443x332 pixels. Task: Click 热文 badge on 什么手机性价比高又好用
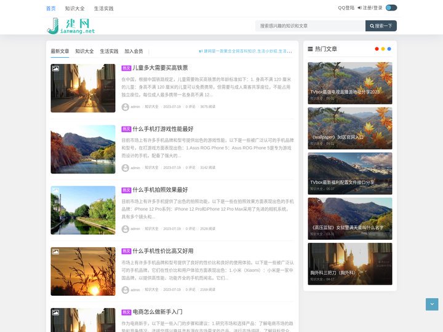click(126, 251)
